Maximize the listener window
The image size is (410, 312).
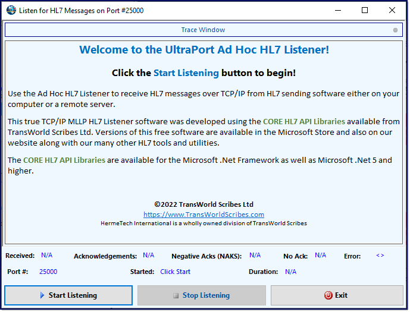click(365, 10)
